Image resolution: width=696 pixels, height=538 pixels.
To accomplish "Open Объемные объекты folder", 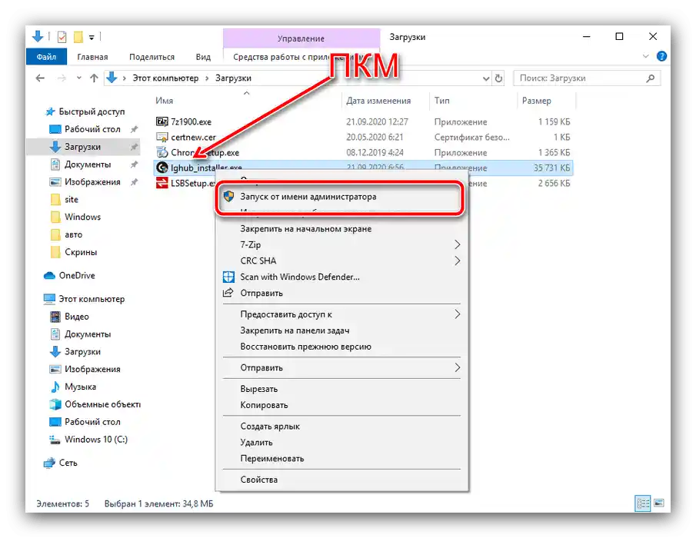I will [x=95, y=404].
